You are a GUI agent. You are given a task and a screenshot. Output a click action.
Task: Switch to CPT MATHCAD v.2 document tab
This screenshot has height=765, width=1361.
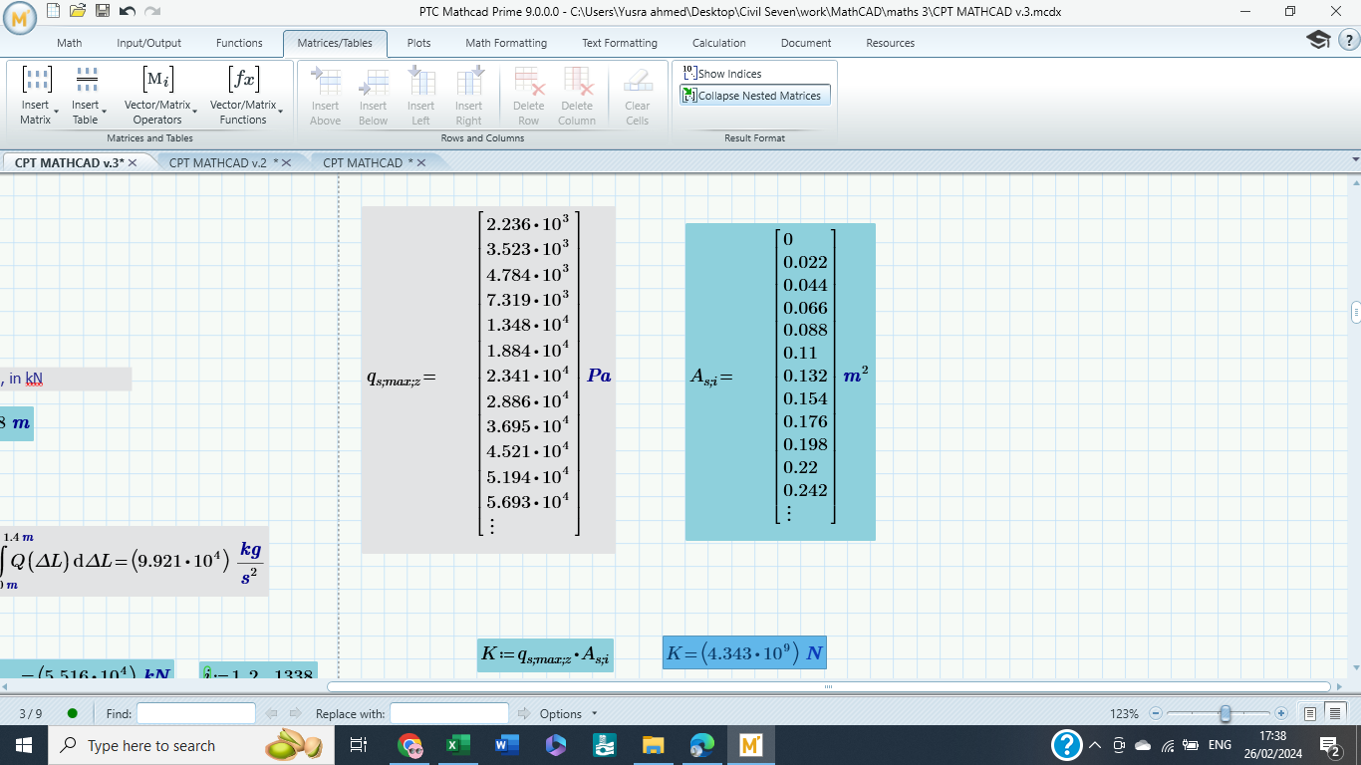(218, 162)
